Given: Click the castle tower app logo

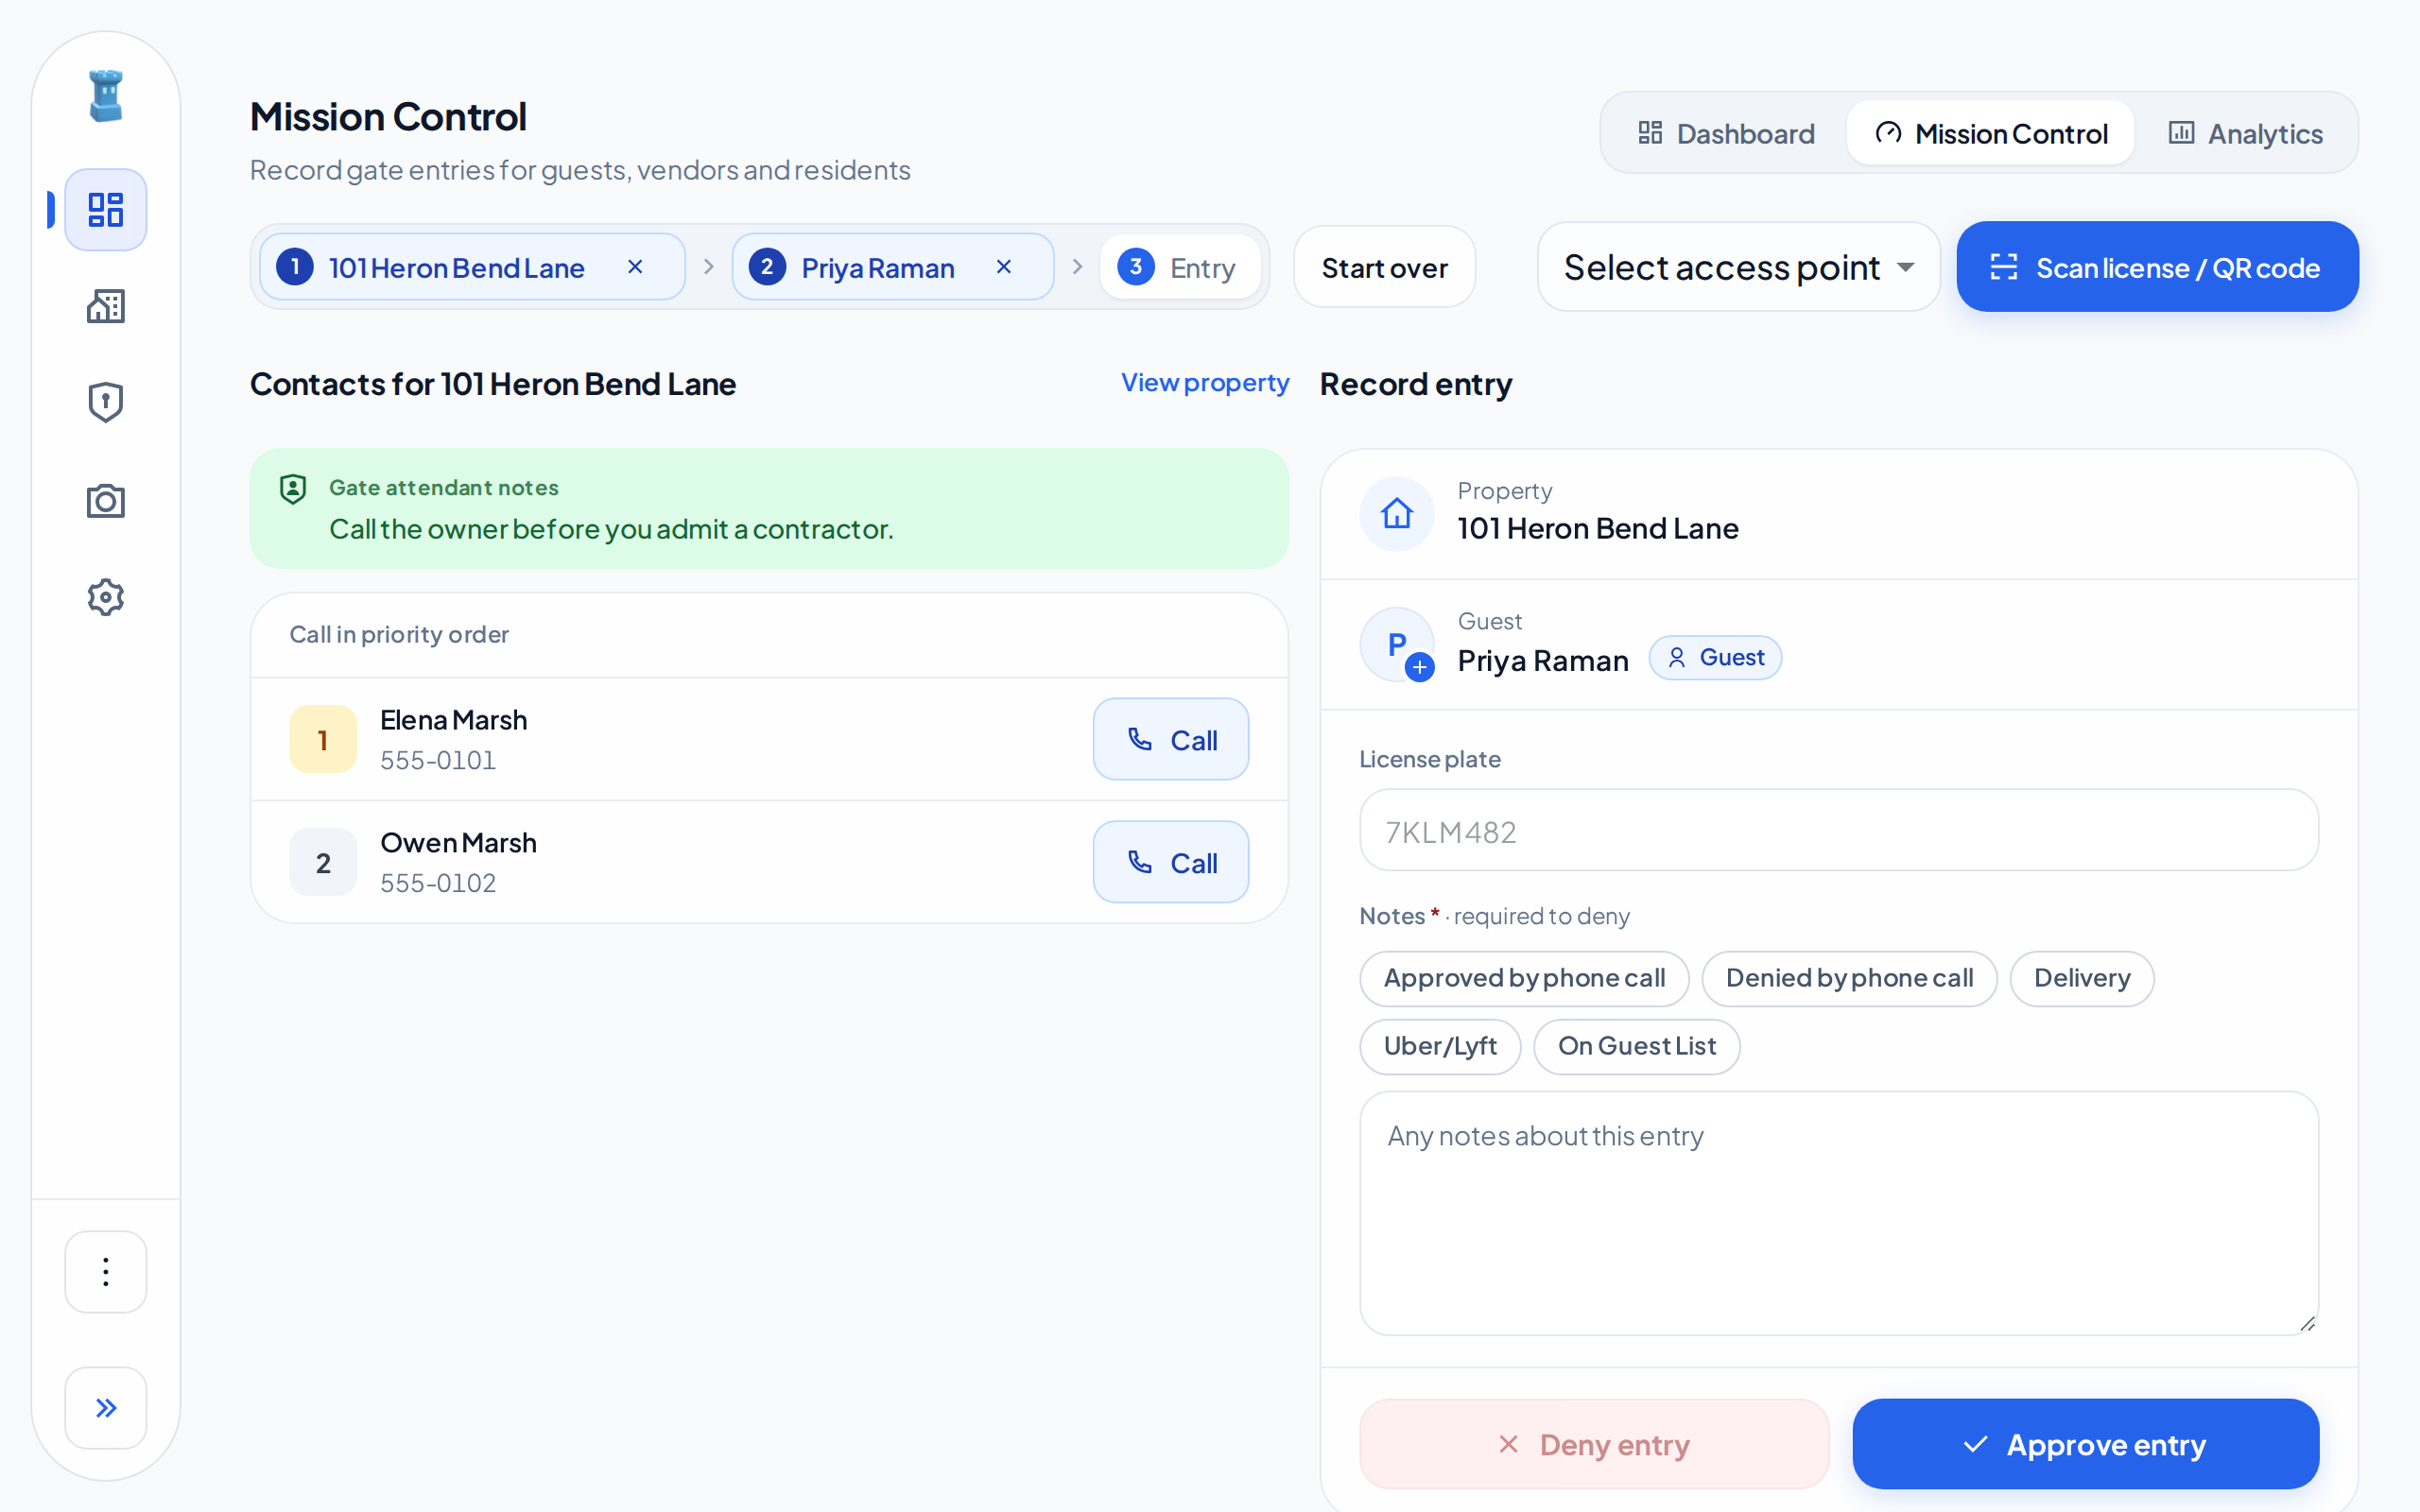Looking at the screenshot, I should [x=105, y=96].
